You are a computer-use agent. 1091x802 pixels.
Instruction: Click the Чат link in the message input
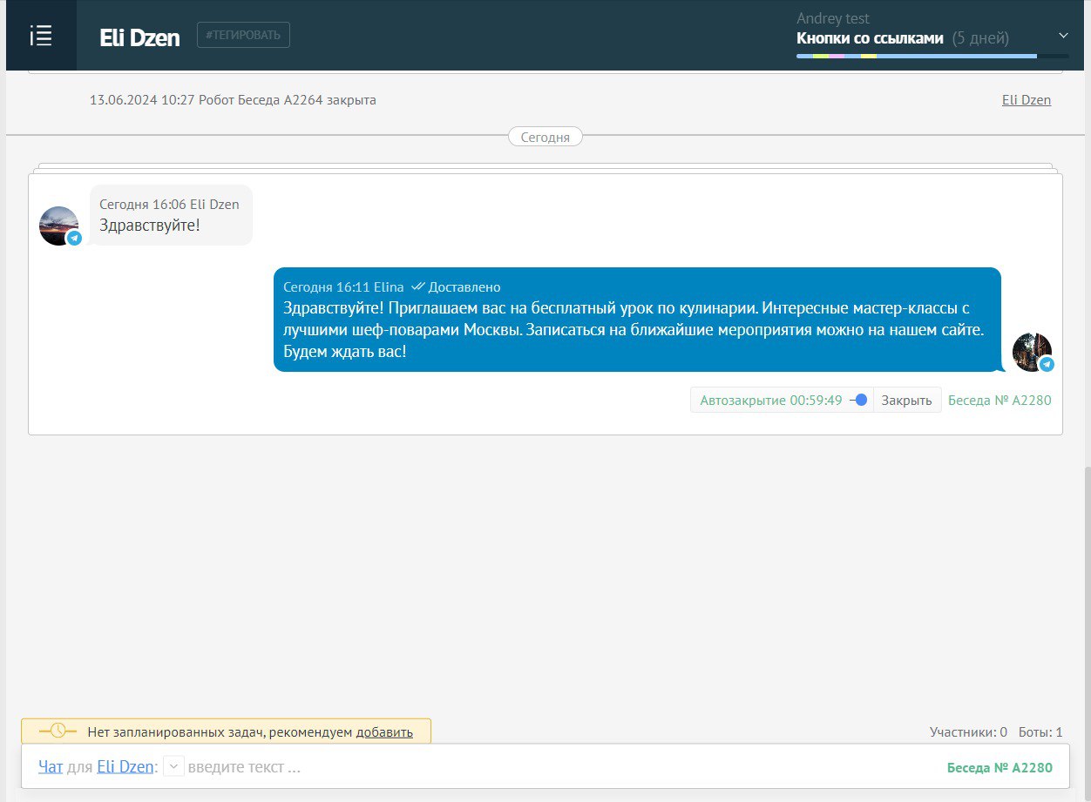coord(51,767)
